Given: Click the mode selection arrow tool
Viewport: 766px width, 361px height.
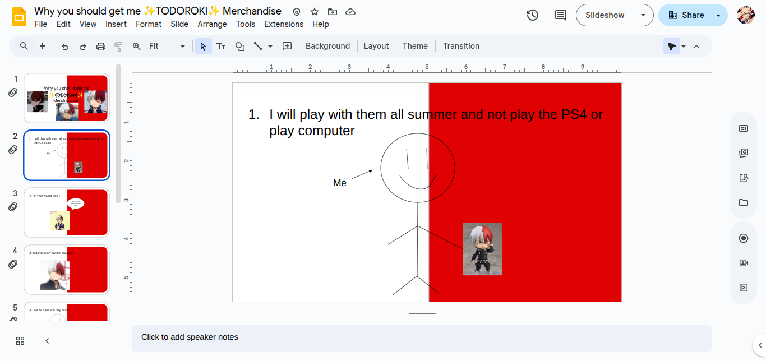Looking at the screenshot, I should pos(203,46).
